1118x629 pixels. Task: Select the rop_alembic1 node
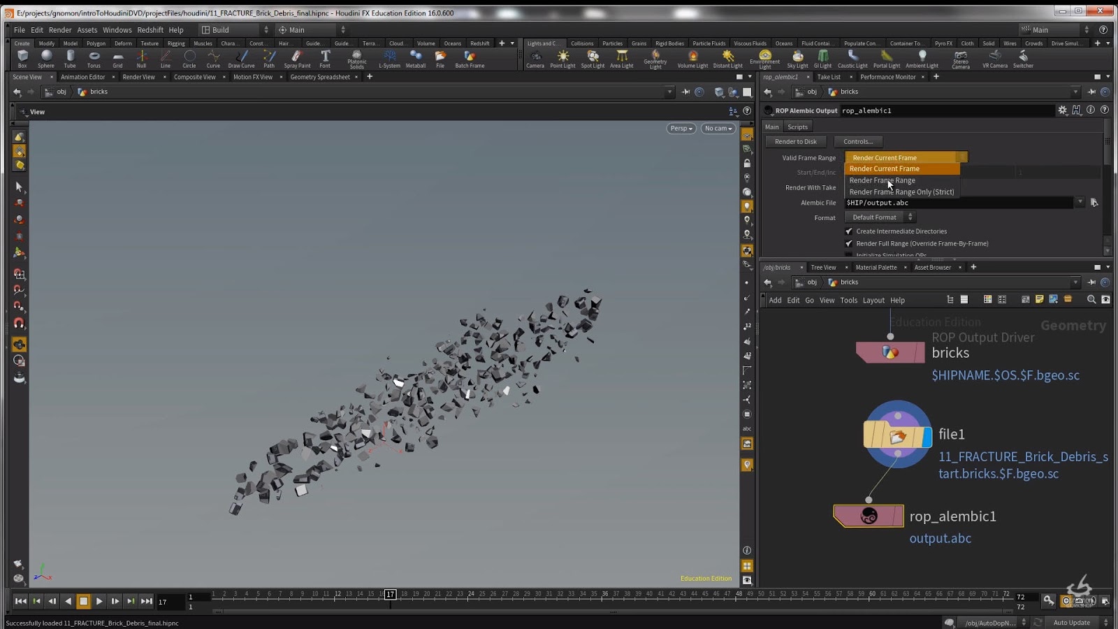point(869,516)
